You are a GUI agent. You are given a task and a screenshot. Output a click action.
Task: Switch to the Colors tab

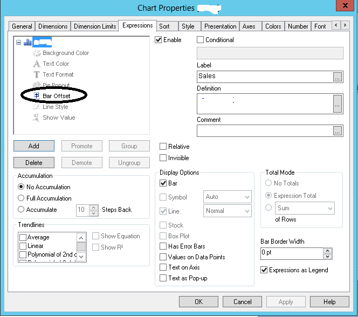click(x=273, y=26)
